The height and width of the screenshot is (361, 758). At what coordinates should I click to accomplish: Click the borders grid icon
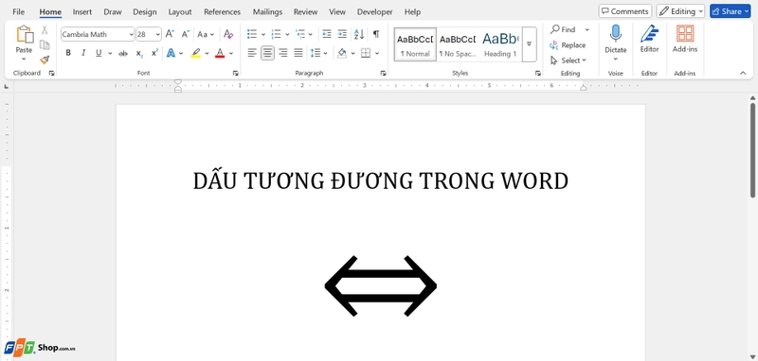pyautogui.click(x=366, y=53)
